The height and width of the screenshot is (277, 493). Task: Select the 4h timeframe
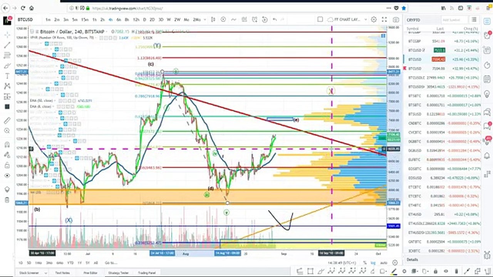[111, 20]
